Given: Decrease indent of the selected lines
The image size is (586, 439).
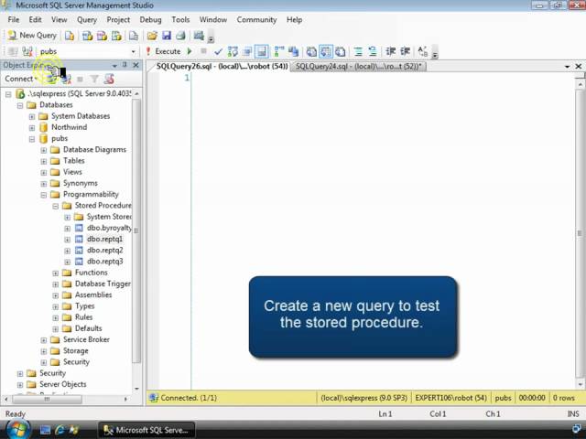Looking at the screenshot, I should 391,51.
